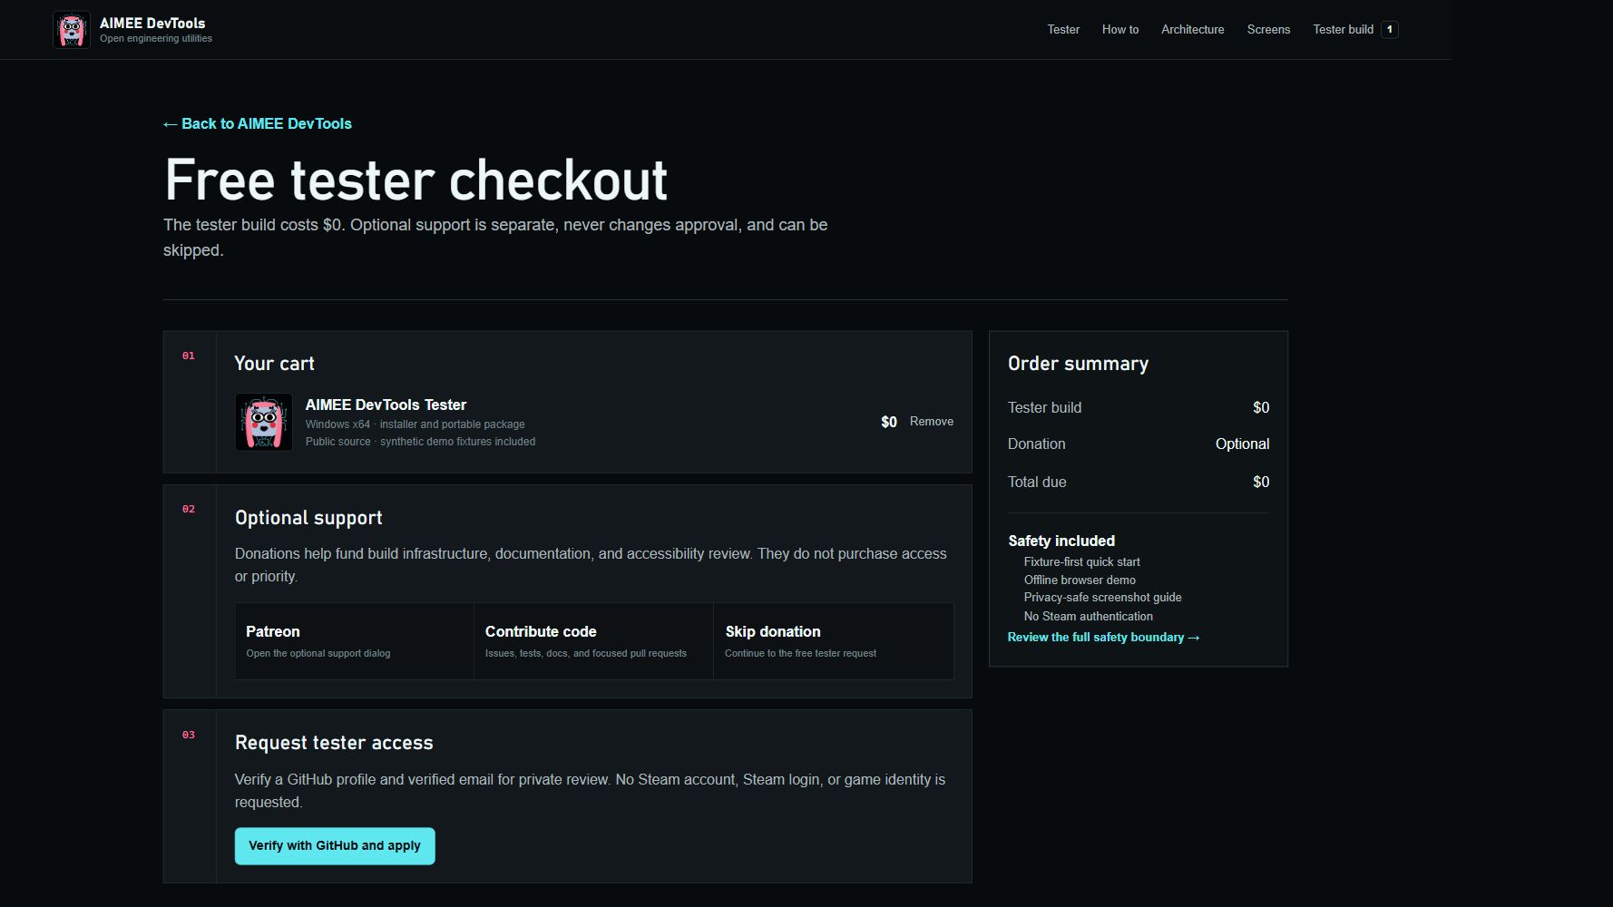
Task: Click No Steam authentication item
Action: (x=1088, y=617)
